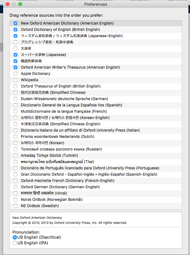Click 'Oxford German Dictionary (German-English)' text
The image size is (190, 255).
click(x=60, y=187)
